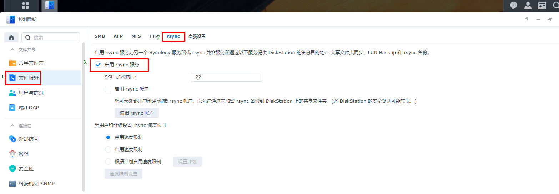The image size is (559, 194).
Task: Toggle the 启用 rsync 服务 checkbox
Action: (99, 65)
